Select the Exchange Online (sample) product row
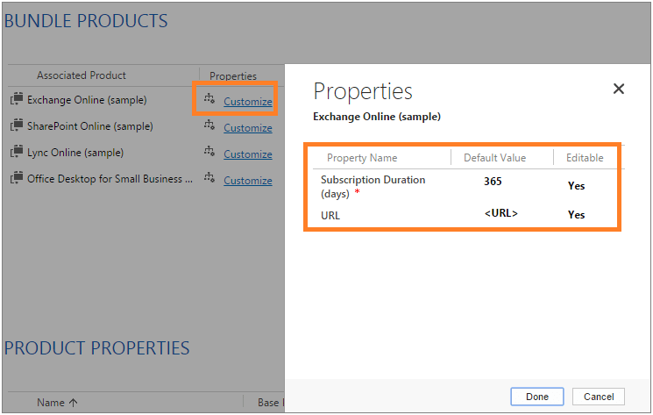 (87, 100)
